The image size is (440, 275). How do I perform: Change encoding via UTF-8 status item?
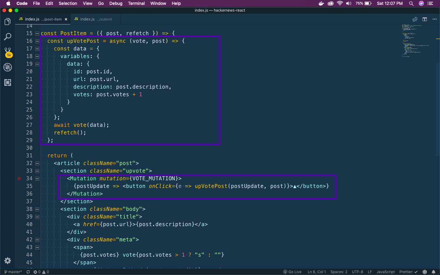(x=358, y=272)
